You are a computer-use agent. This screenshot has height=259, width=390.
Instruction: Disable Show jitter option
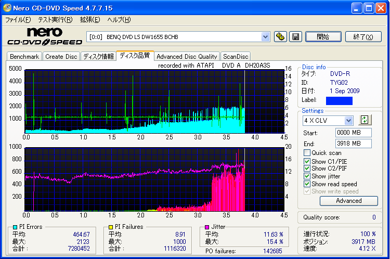click(307, 176)
